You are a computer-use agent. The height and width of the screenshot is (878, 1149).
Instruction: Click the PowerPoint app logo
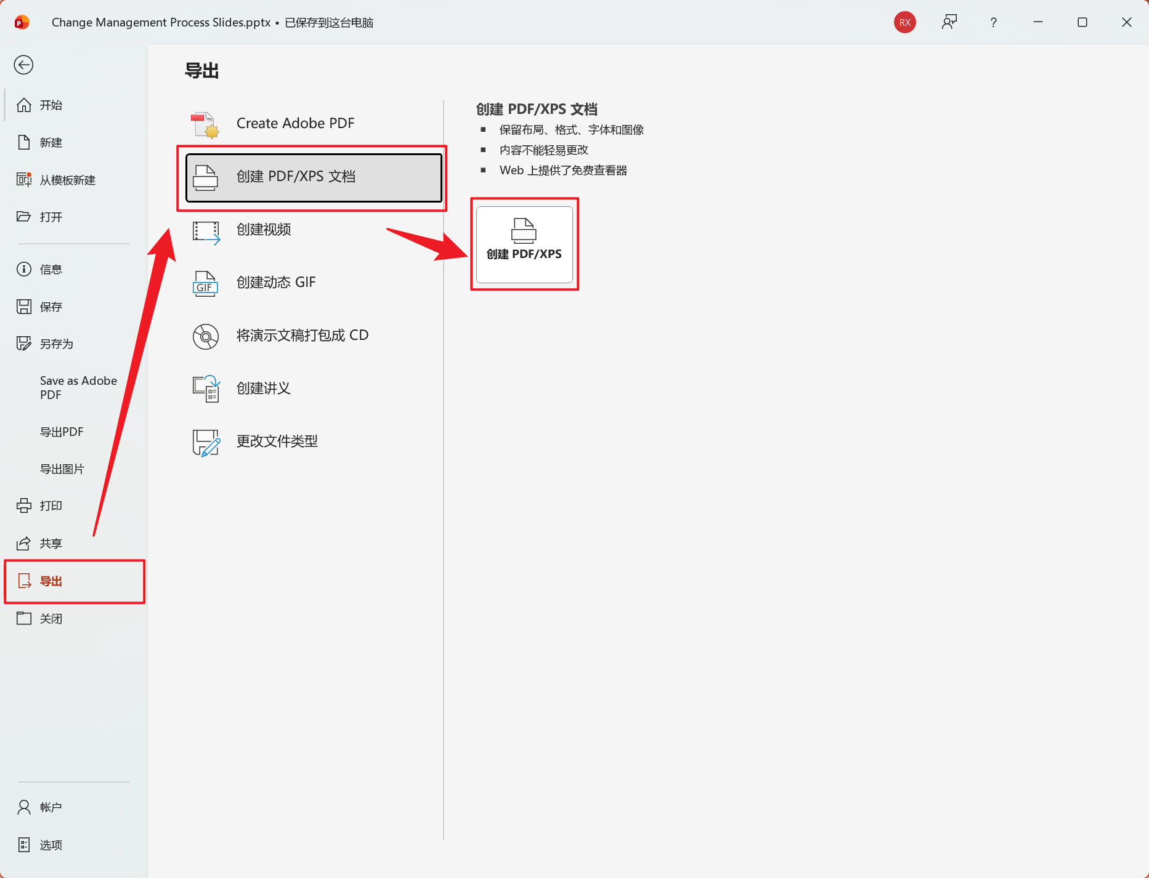pyautogui.click(x=22, y=22)
